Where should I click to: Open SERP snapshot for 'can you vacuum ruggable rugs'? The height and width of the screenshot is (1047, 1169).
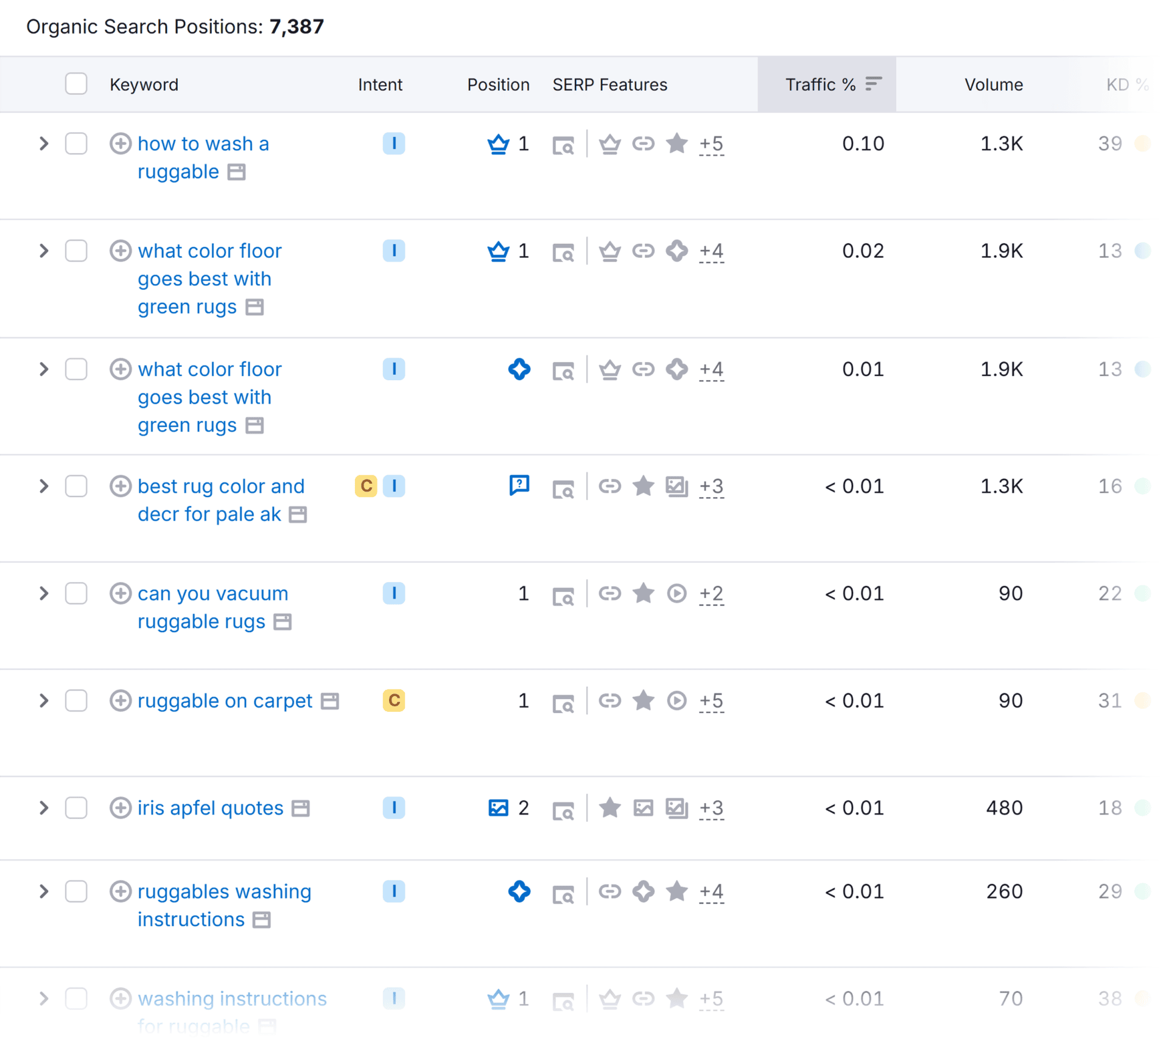pos(563,595)
